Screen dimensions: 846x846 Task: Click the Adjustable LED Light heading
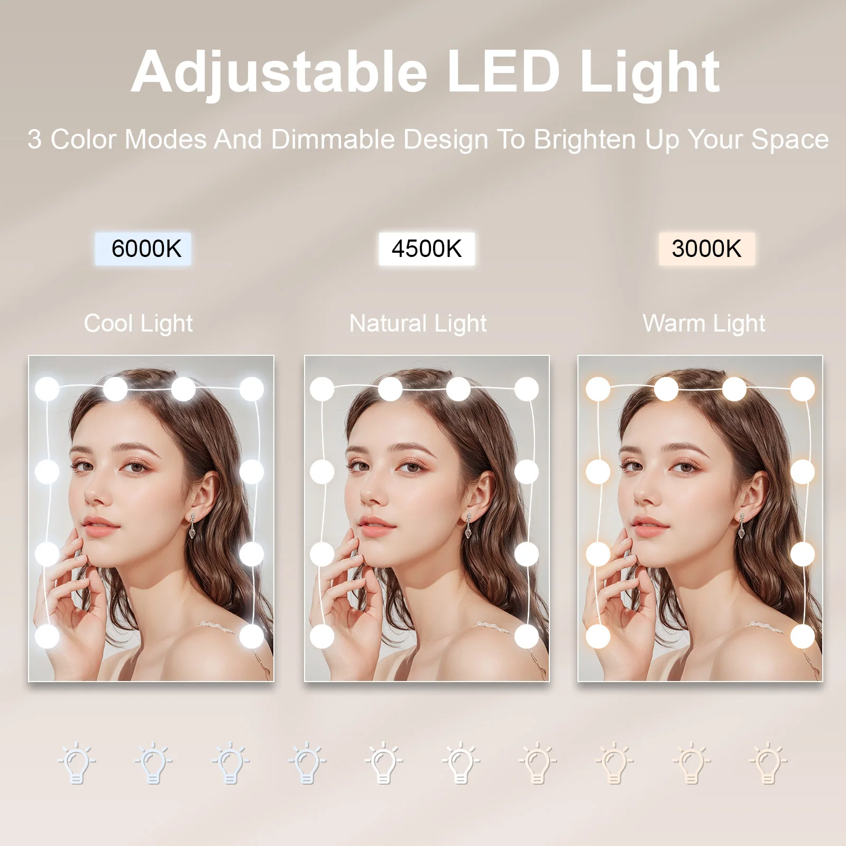426,73
